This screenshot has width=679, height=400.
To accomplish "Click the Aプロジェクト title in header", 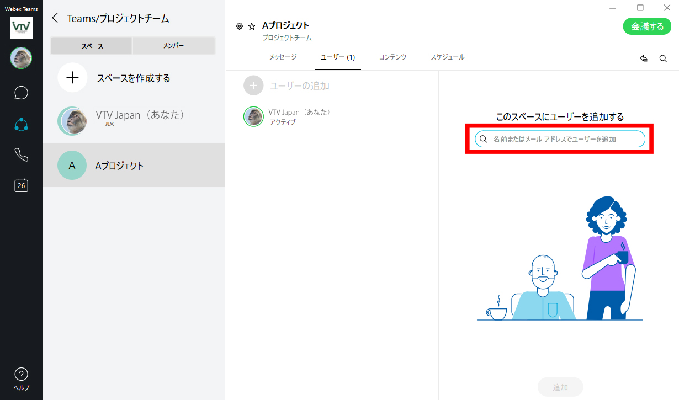I will pyautogui.click(x=285, y=25).
